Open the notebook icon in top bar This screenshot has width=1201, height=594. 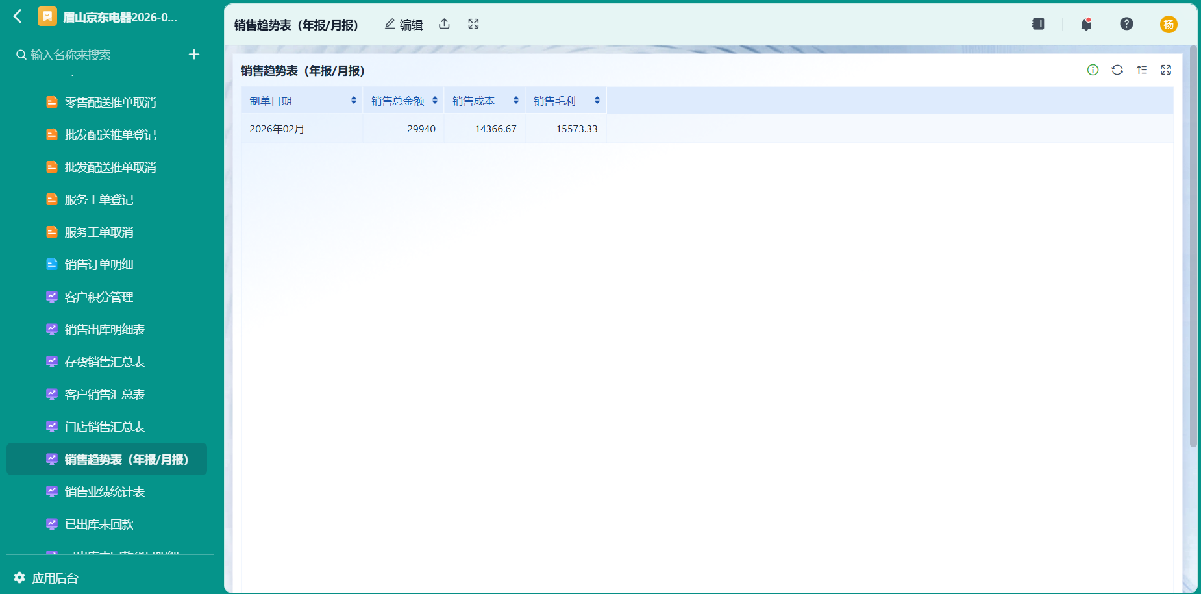(x=1038, y=24)
